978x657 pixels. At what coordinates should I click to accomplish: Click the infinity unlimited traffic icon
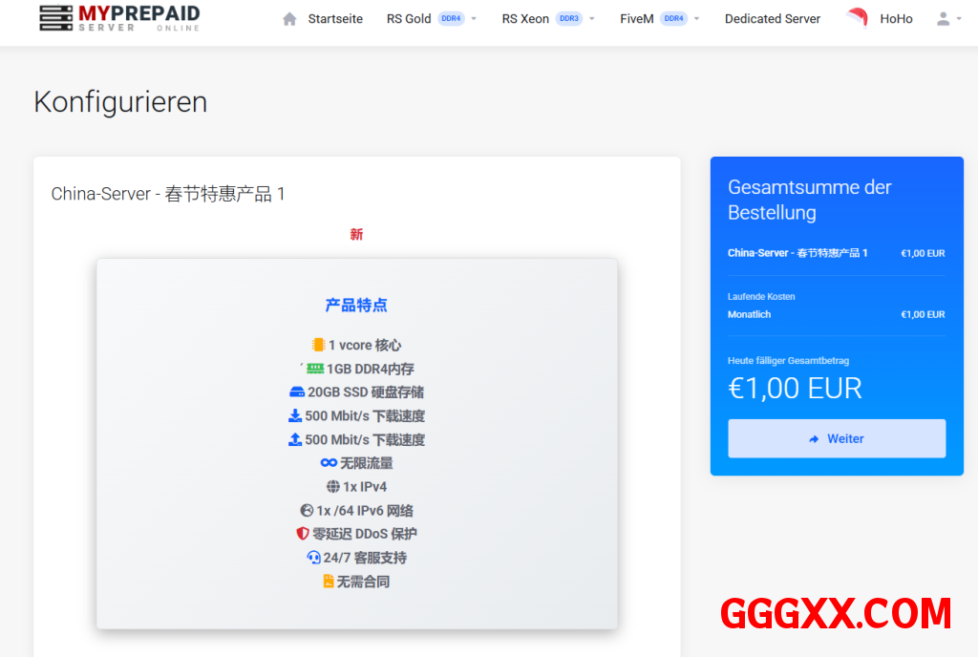click(x=329, y=463)
